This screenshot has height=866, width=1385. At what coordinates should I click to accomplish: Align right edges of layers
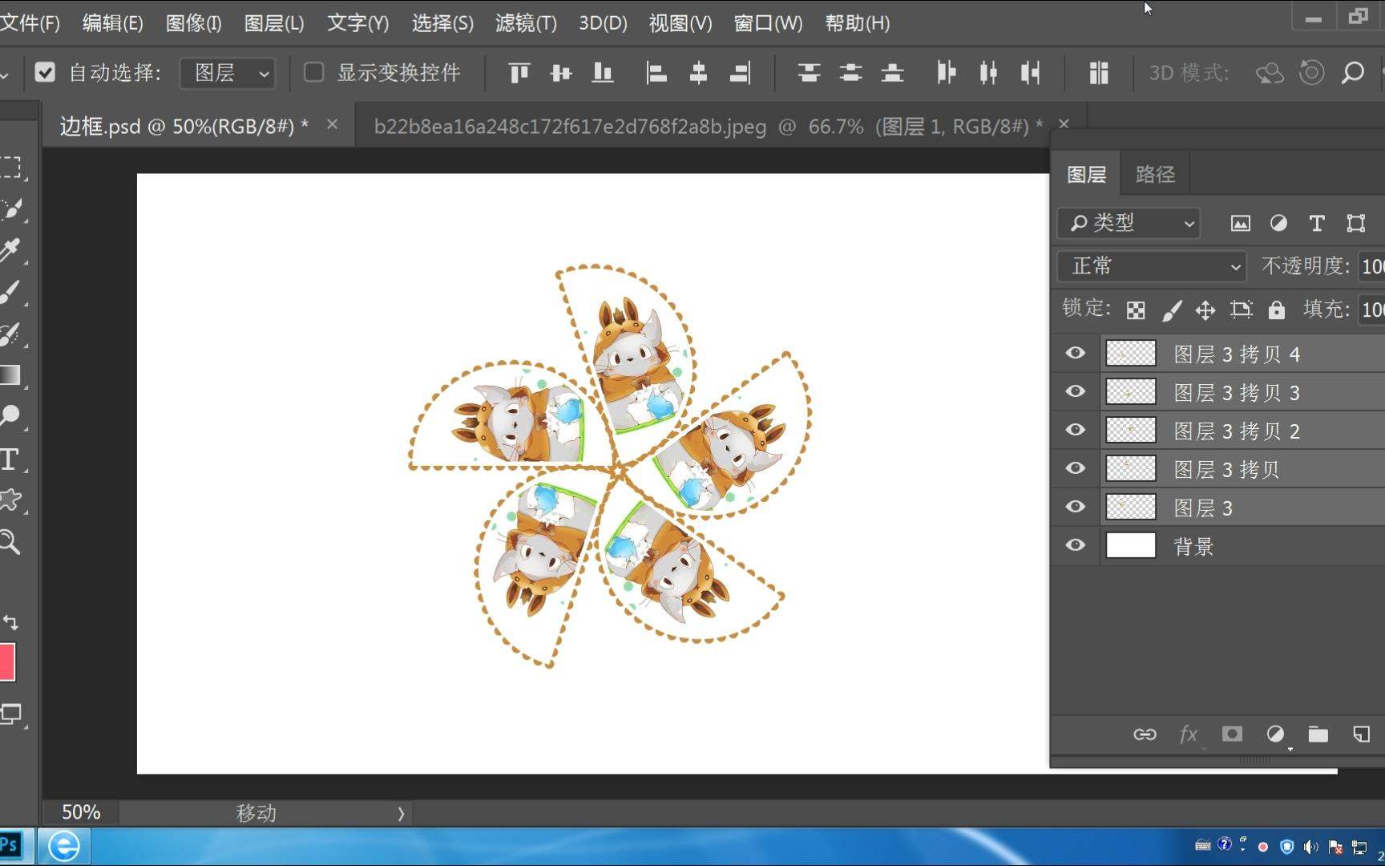[x=740, y=73]
